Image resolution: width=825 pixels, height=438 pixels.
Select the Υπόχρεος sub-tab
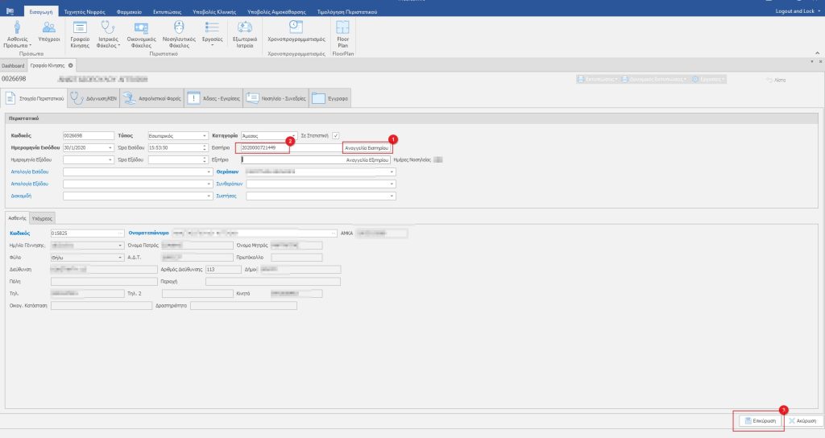[45, 218]
